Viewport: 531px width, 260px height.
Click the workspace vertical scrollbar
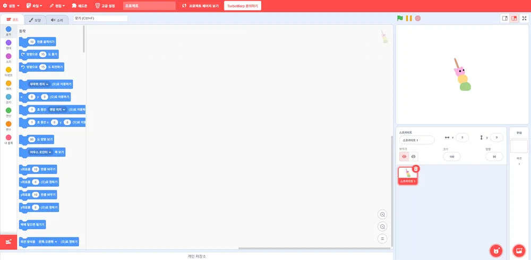click(x=391, y=191)
